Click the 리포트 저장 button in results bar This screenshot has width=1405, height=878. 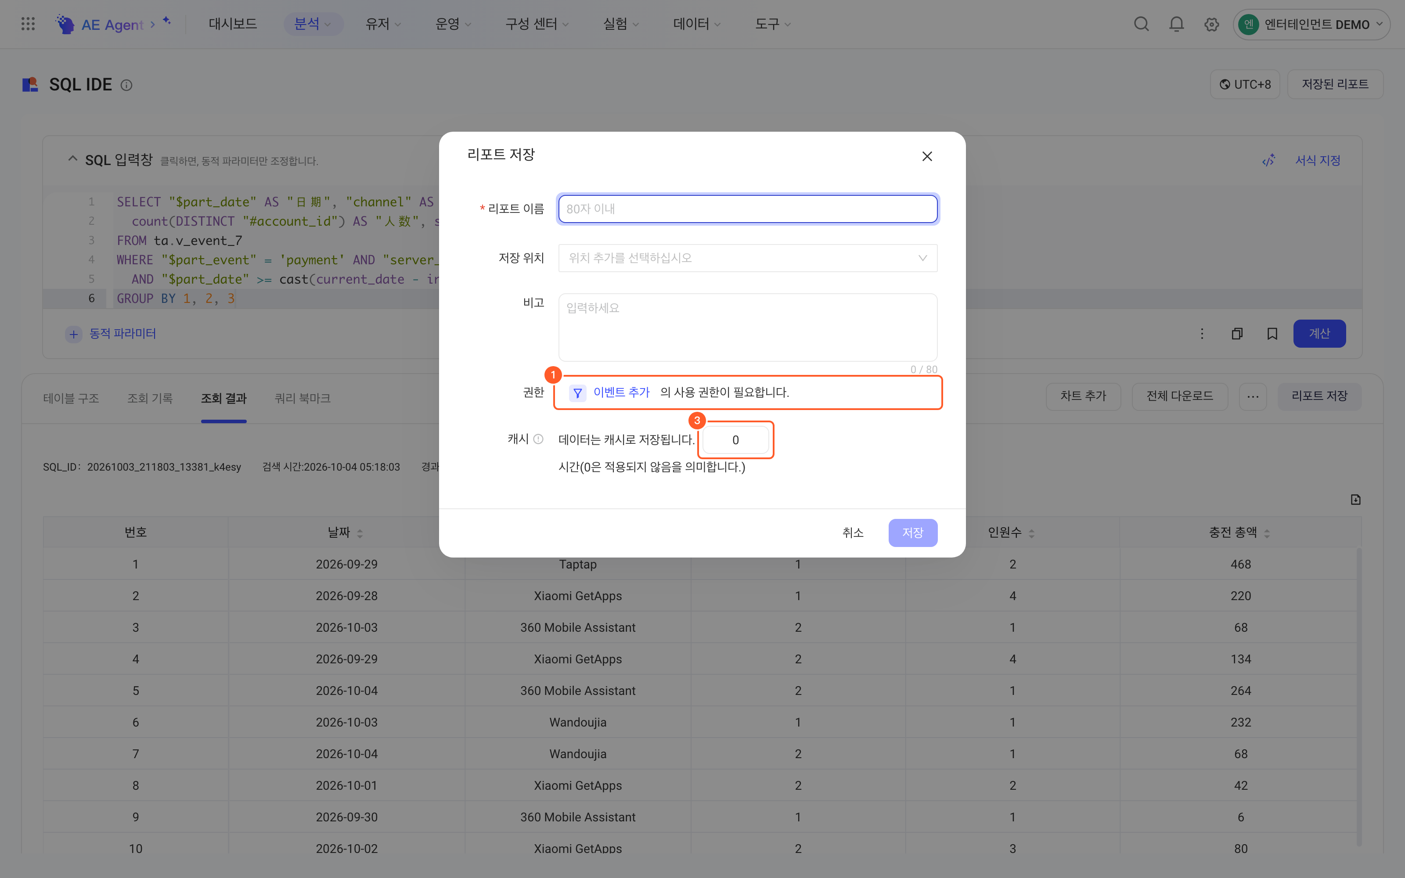pyautogui.click(x=1319, y=396)
